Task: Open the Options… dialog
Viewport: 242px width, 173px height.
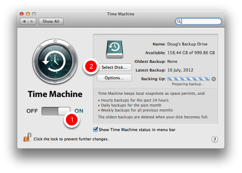Action: (x=114, y=78)
